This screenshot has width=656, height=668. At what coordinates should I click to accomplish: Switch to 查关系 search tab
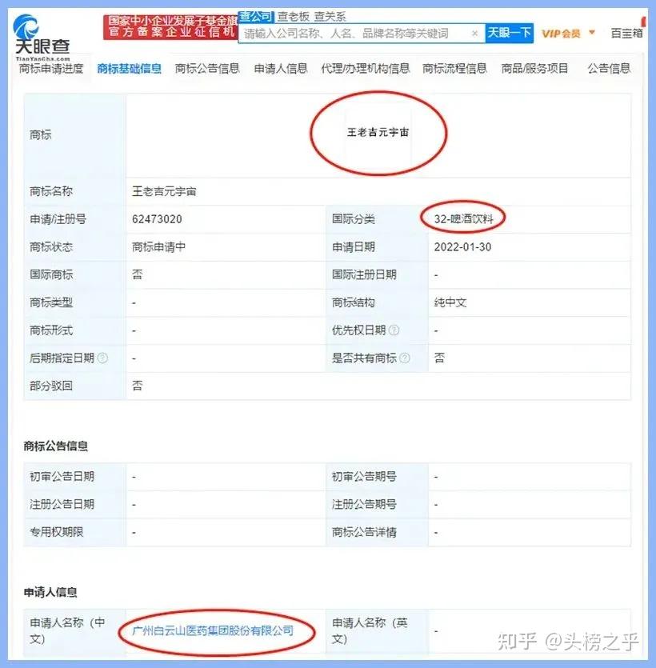tap(330, 17)
